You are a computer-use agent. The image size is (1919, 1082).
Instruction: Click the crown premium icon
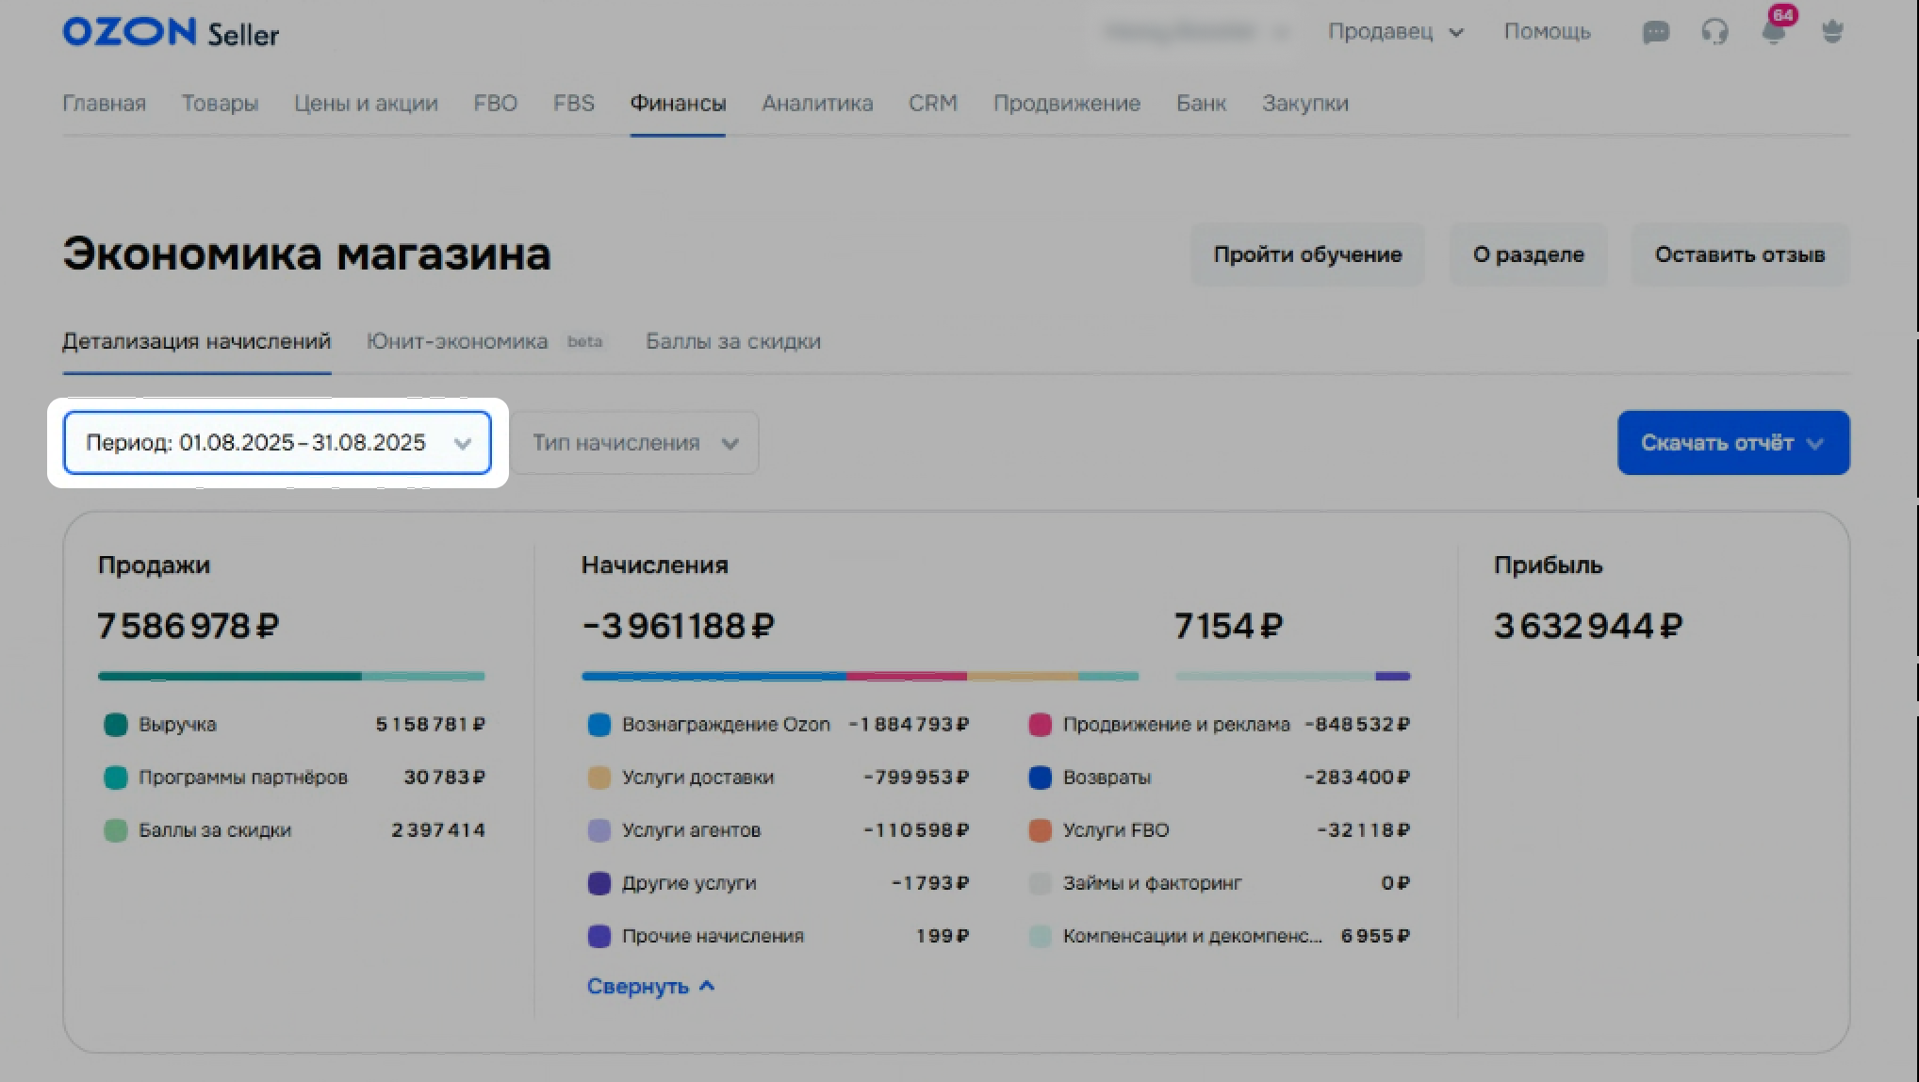1832,32
